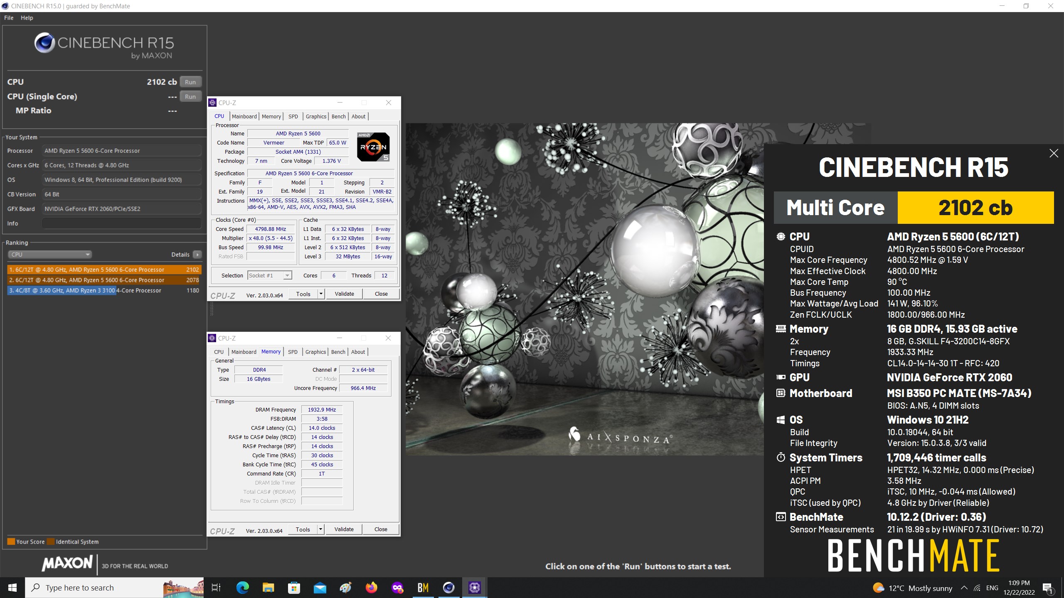Viewport: 1064px width, 598px height.
Task: Open ranking Details arrow button
Action: point(197,255)
